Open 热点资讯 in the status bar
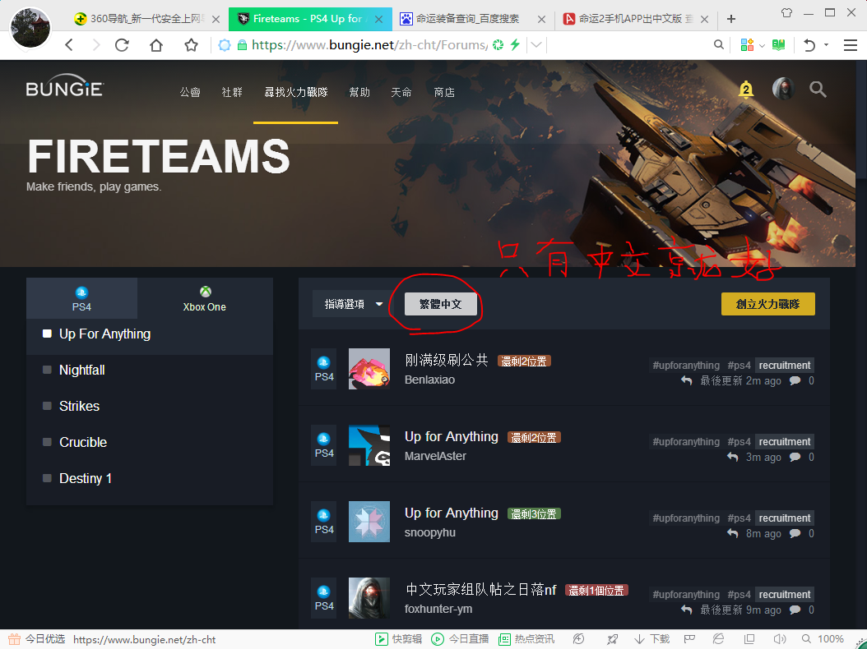This screenshot has height=649, width=867. coord(526,639)
